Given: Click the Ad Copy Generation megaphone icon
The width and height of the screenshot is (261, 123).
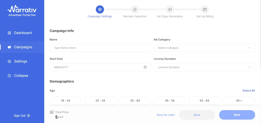Looking at the screenshot, I should click(x=170, y=9).
